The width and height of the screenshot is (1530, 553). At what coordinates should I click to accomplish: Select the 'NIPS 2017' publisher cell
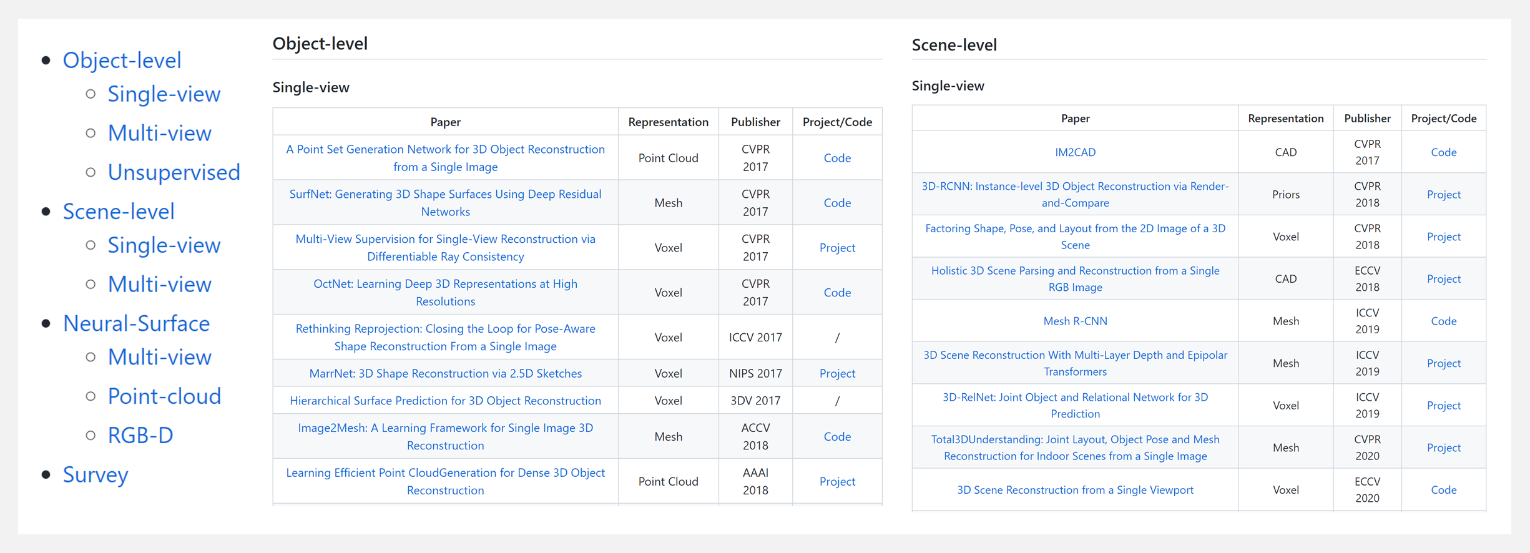click(755, 373)
